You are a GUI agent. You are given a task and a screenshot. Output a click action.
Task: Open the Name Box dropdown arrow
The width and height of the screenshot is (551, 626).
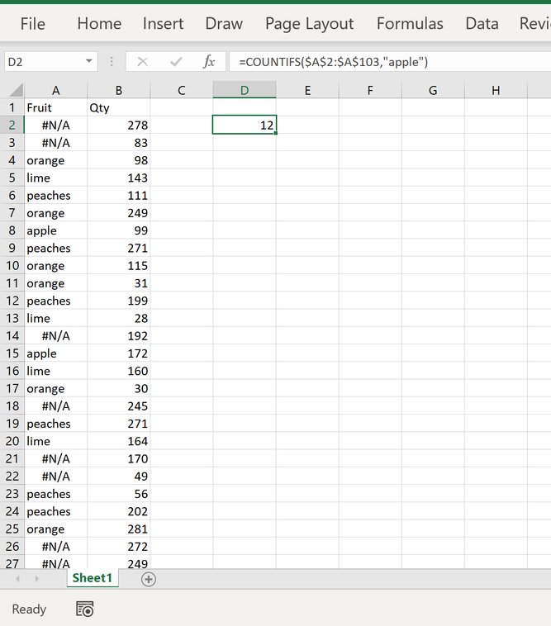click(x=89, y=61)
